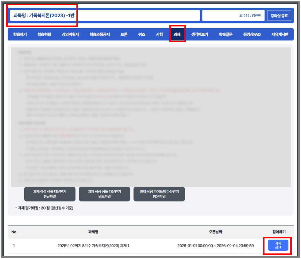The width and height of the screenshot is (301, 259).
Task: Open the 학습하기 tab
Action: (x=20, y=34)
